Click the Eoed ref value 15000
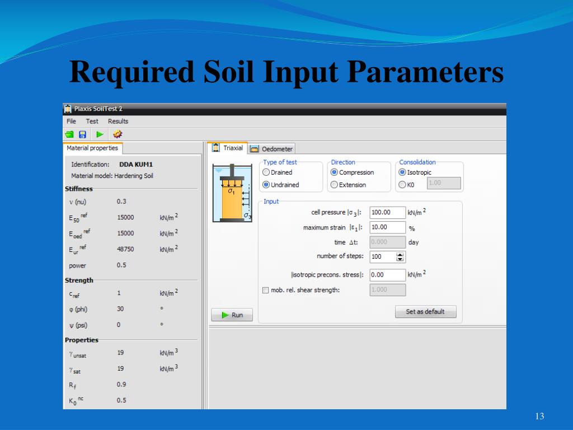The height and width of the screenshot is (430, 573). point(125,233)
